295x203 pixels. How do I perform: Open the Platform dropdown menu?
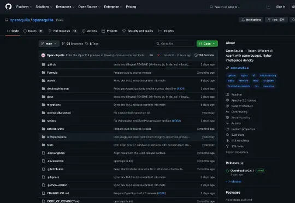pyautogui.click(x=24, y=7)
